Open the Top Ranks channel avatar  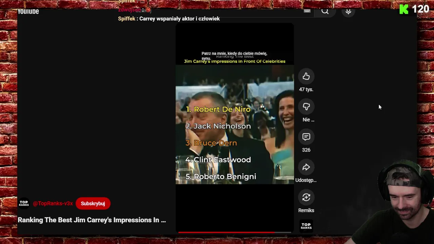click(x=24, y=203)
